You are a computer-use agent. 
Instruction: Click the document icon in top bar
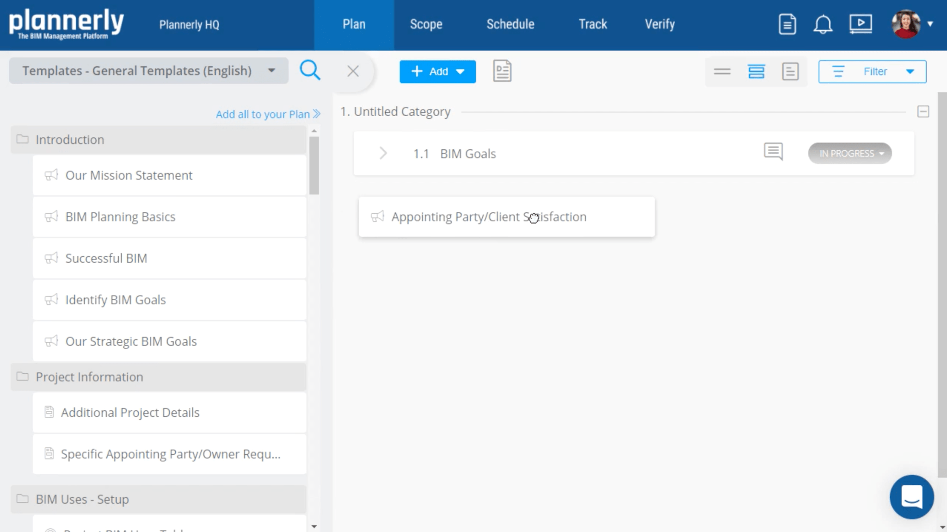787,24
